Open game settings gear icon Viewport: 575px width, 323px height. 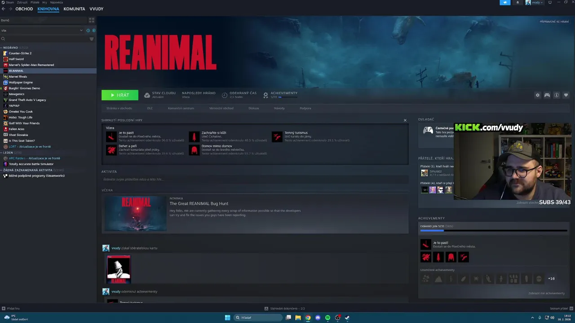point(538,95)
